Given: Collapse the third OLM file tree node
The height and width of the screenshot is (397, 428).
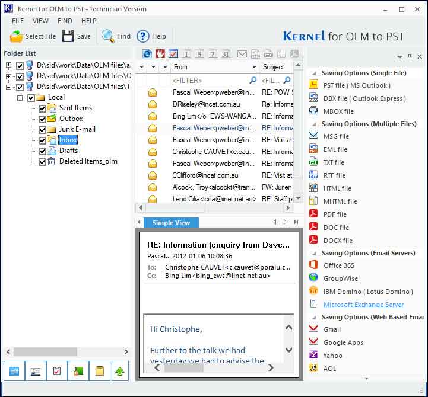Looking at the screenshot, I should click(9, 87).
